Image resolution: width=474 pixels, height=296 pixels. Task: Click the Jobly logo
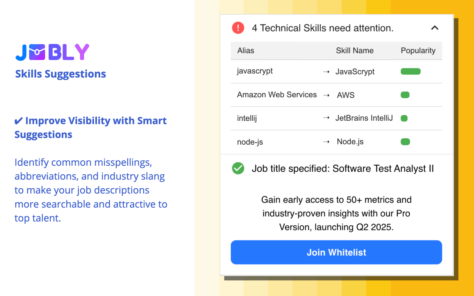coord(52,52)
